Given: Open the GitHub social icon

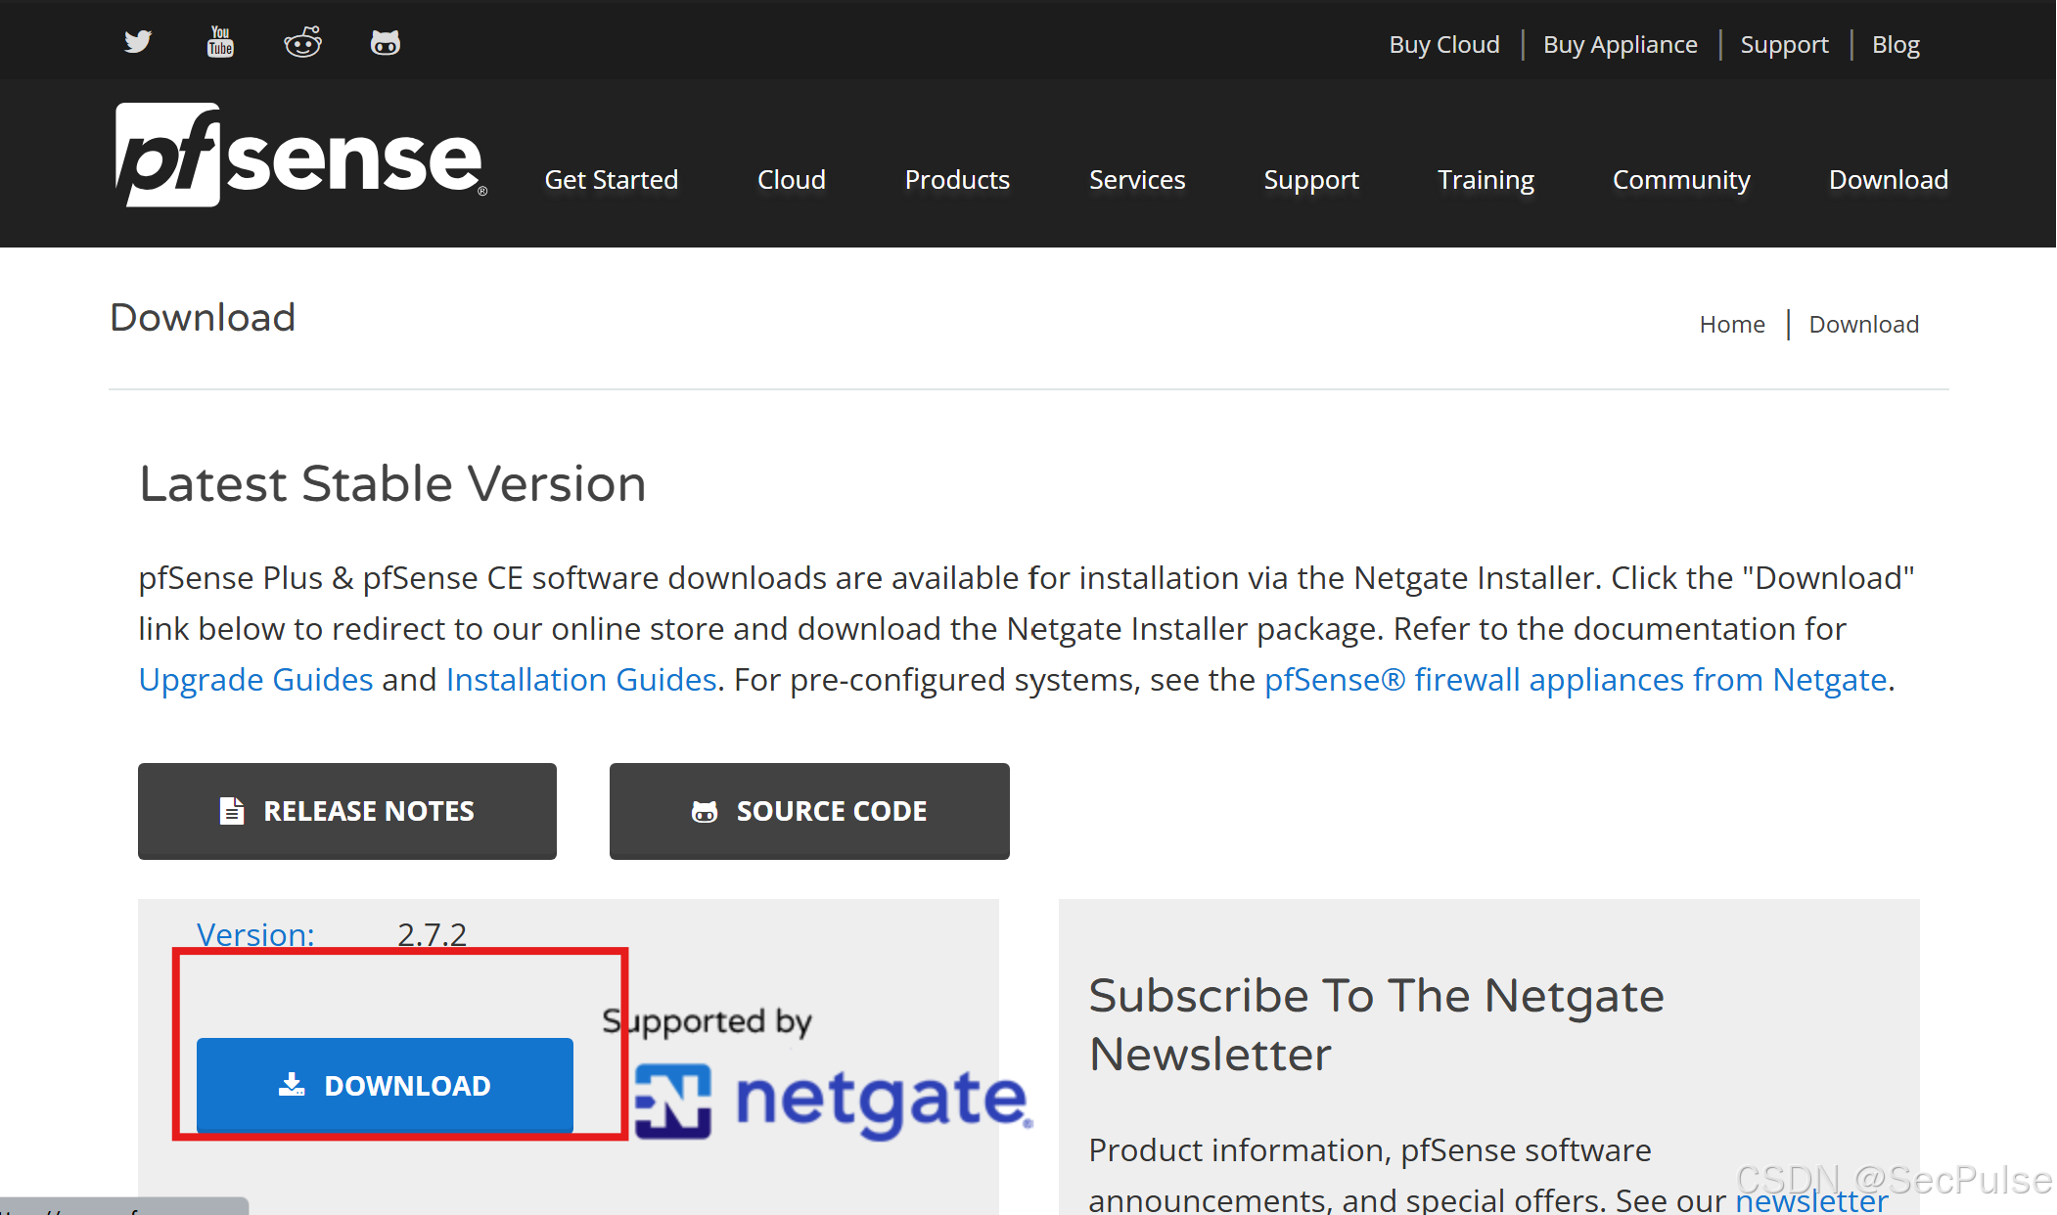Looking at the screenshot, I should coord(385,42).
